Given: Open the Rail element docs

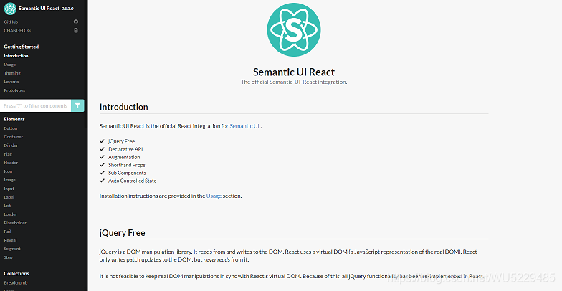Looking at the screenshot, I should tap(7, 232).
